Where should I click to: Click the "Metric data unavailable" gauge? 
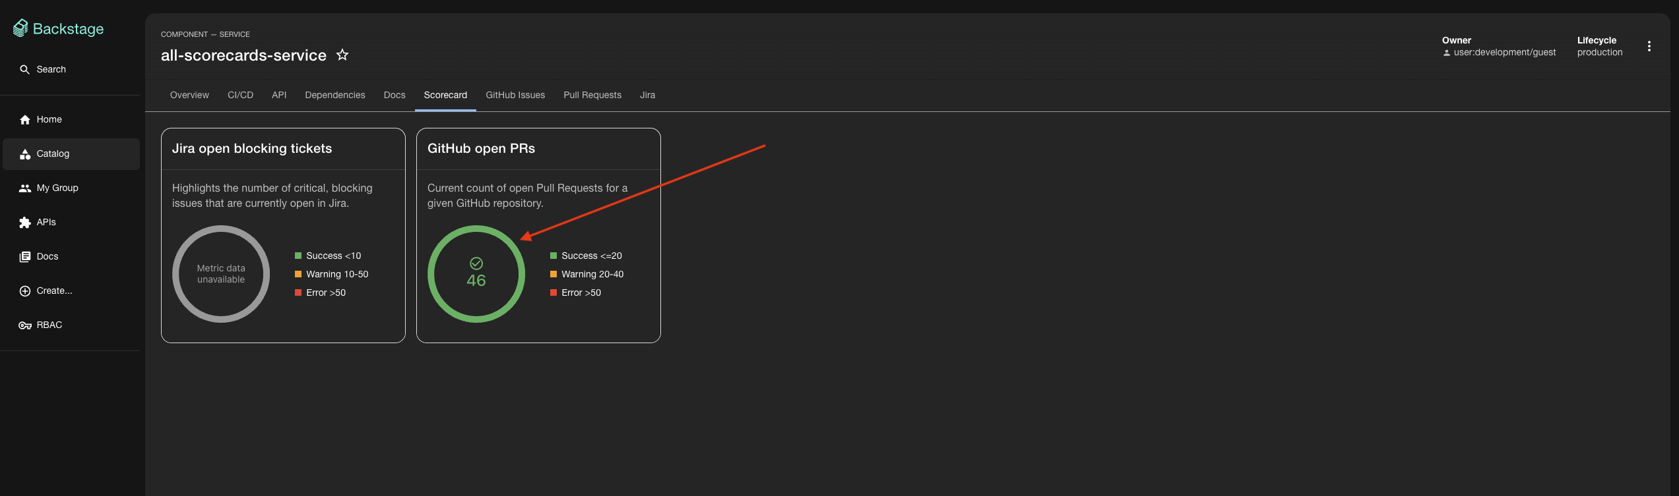point(221,274)
